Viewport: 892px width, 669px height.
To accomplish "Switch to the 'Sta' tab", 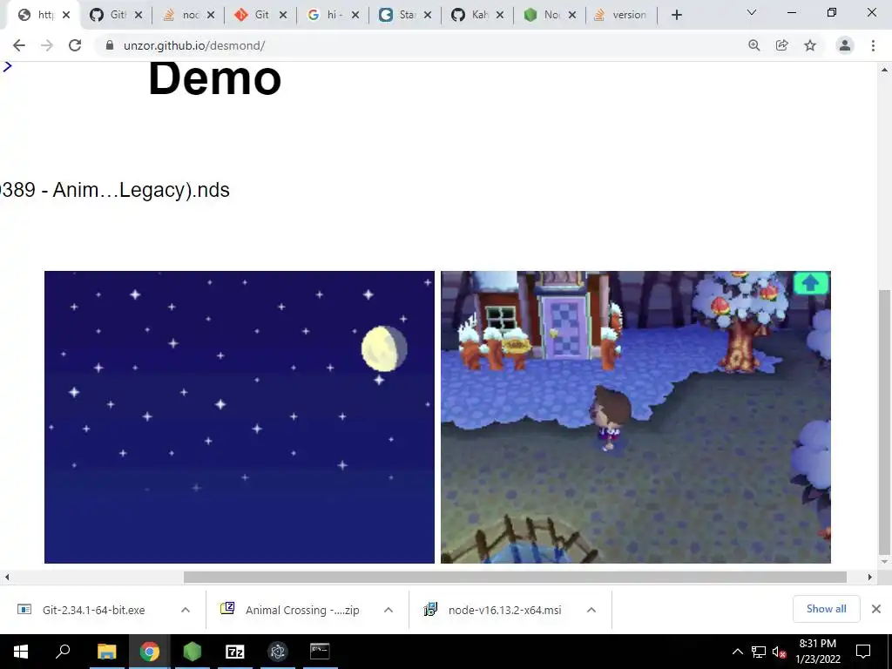I will [x=397, y=15].
